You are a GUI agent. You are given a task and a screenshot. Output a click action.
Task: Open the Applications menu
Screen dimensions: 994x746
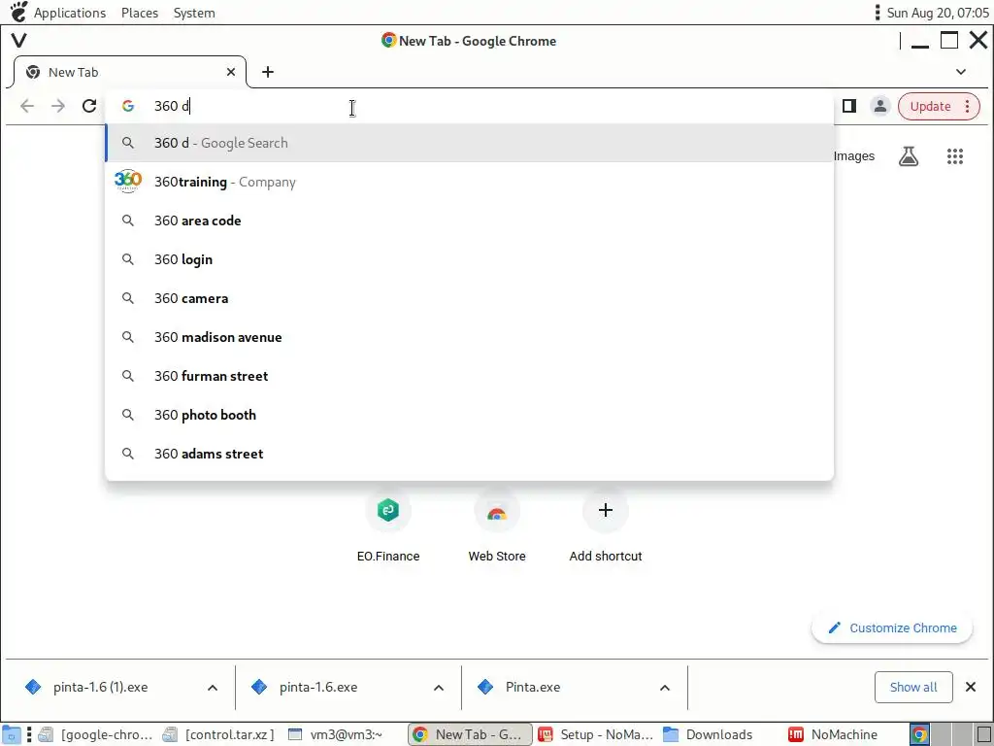coord(70,13)
